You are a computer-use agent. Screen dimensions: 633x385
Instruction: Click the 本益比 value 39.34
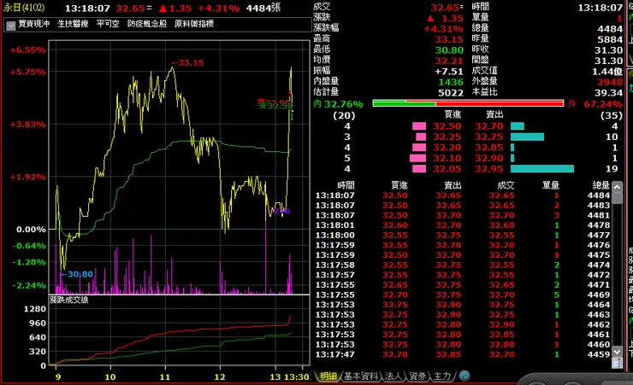608,93
